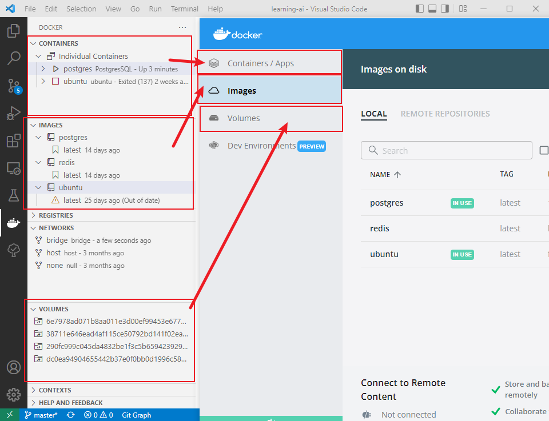The width and height of the screenshot is (549, 421).
Task: Expand the REGISTRIES section
Action: 33,215
